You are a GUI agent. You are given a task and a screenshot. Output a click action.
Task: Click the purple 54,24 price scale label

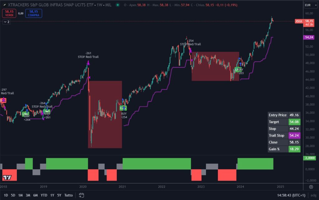coord(309,37)
